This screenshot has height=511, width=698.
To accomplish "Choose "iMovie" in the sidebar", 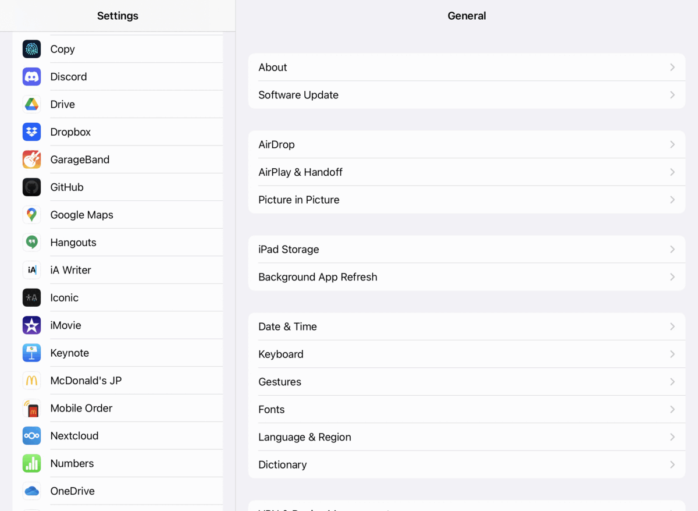I will click(66, 325).
